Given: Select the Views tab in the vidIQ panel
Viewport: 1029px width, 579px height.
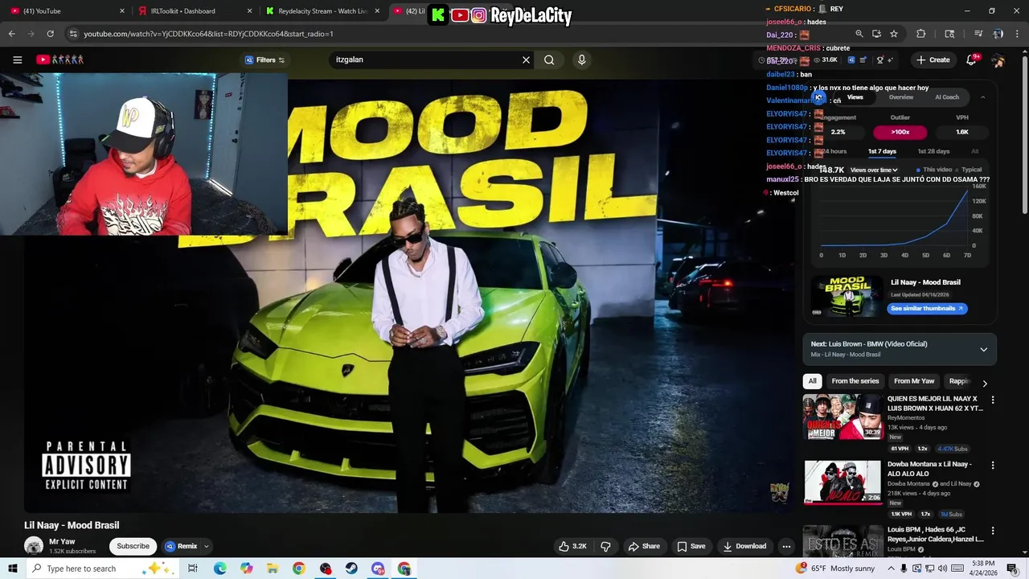Looking at the screenshot, I should click(855, 97).
